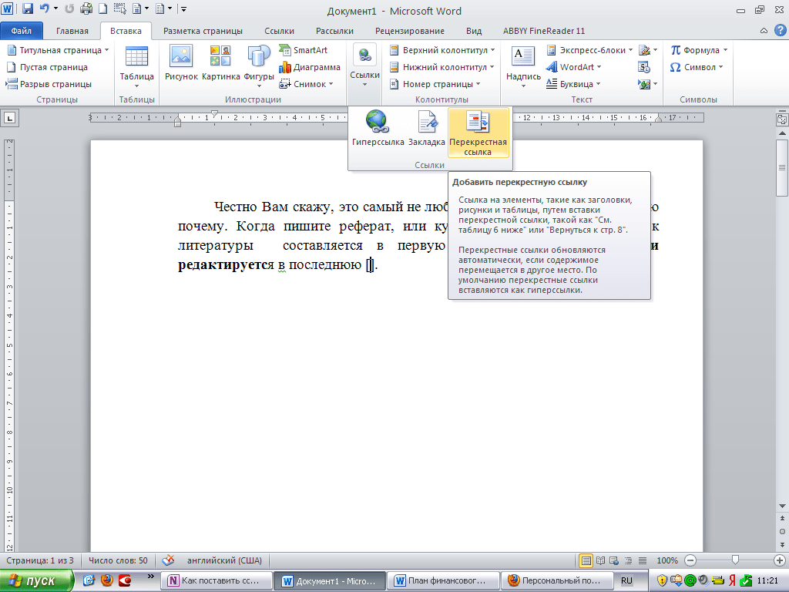The width and height of the screenshot is (789, 592).
Task: Insert a Разрыв страницы page break
Action: [x=49, y=84]
